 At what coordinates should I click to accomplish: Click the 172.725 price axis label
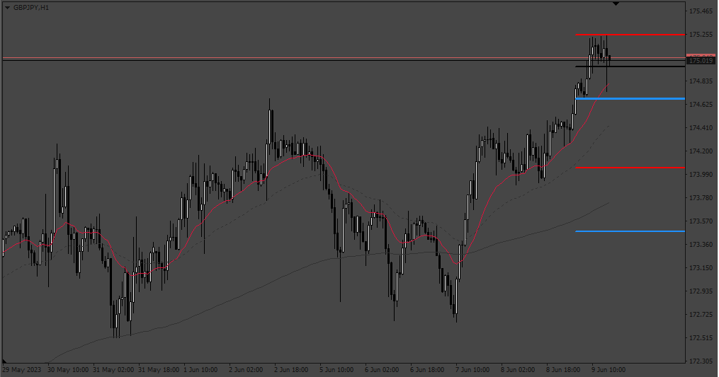tap(701, 315)
